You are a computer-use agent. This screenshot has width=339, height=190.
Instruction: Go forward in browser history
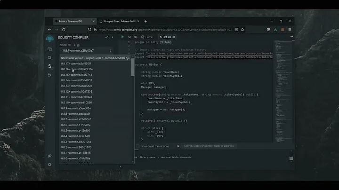click(56, 30)
